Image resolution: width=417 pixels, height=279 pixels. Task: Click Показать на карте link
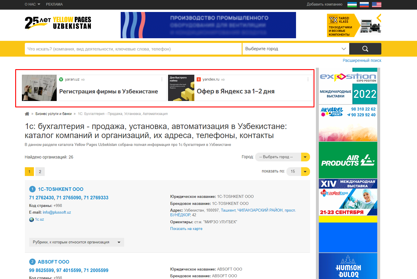coord(186,229)
